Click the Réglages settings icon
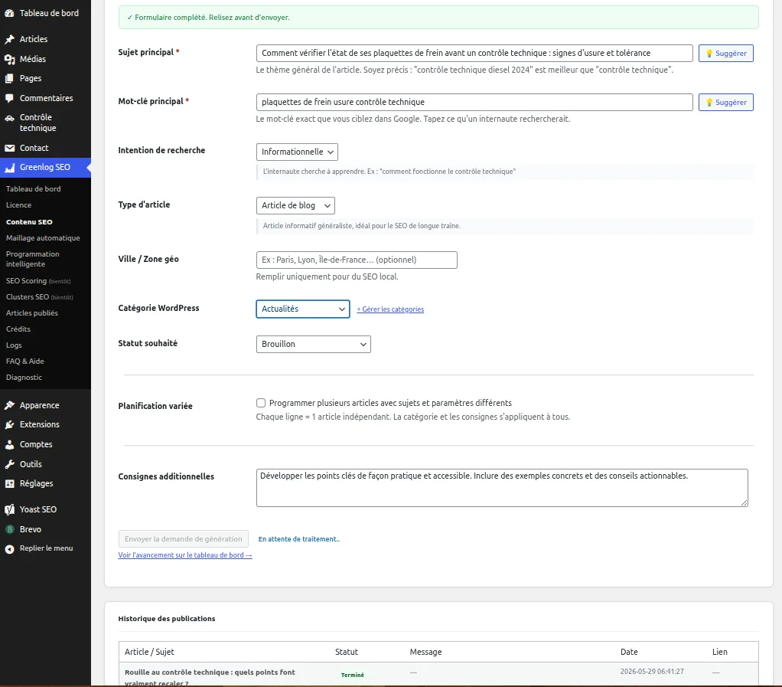Image resolution: width=782 pixels, height=687 pixels. click(x=9, y=484)
